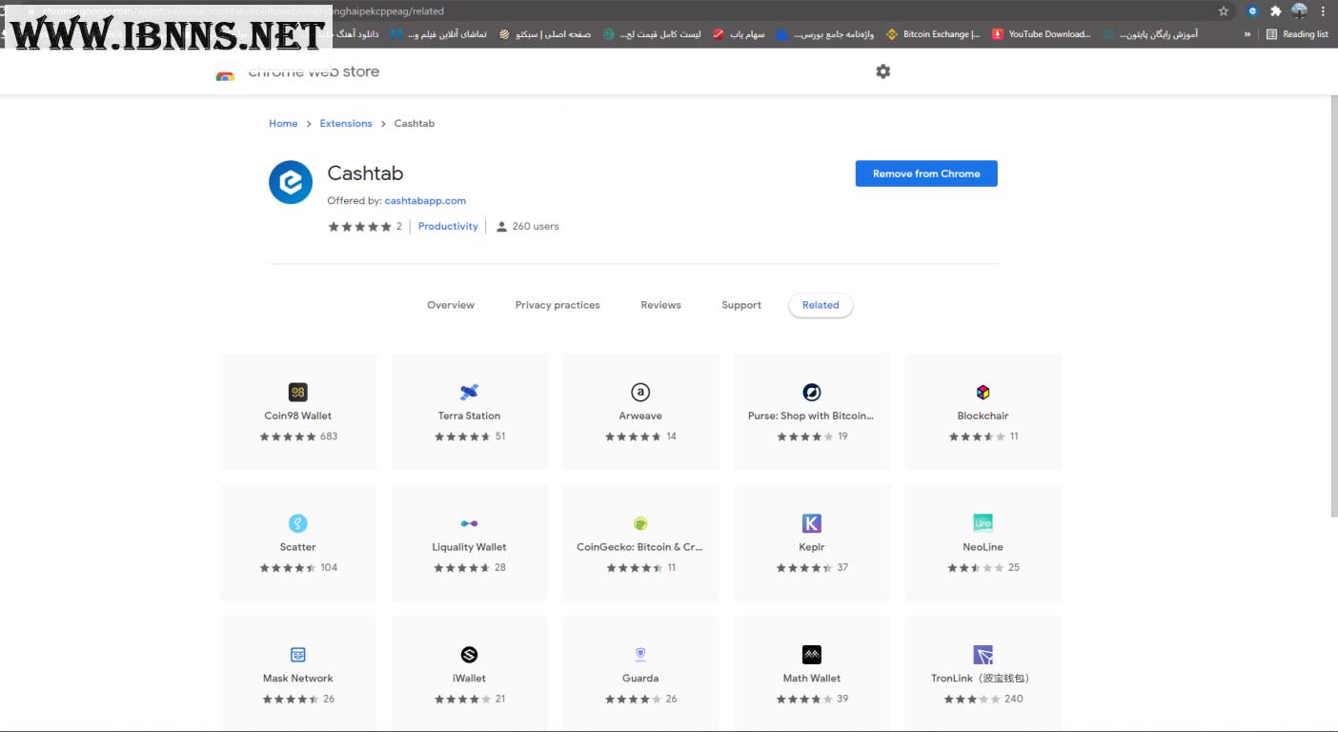Click the Purse Shop with Bitcoin icon
The image size is (1338, 732).
(812, 392)
